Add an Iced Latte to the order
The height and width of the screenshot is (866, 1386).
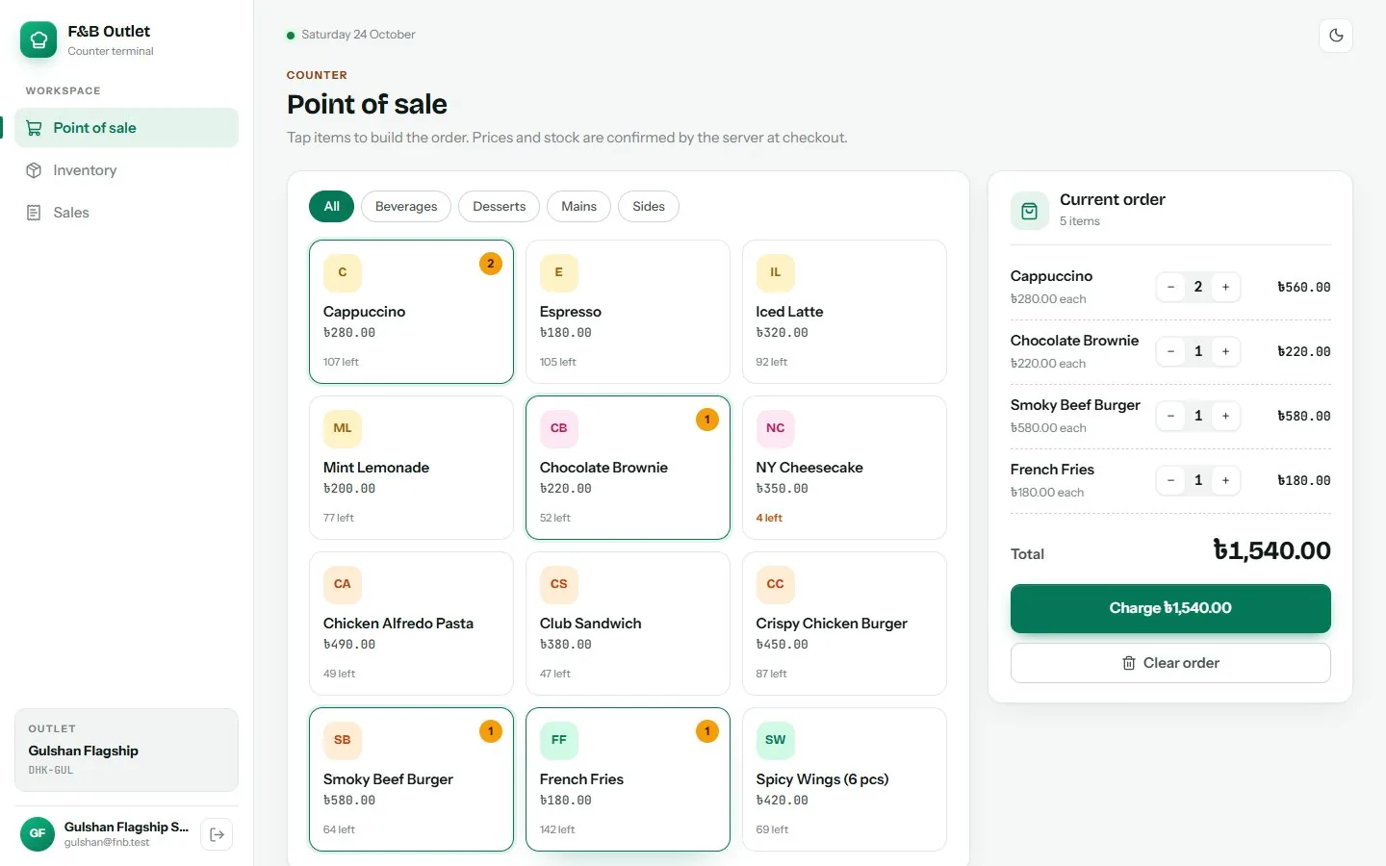(x=844, y=312)
